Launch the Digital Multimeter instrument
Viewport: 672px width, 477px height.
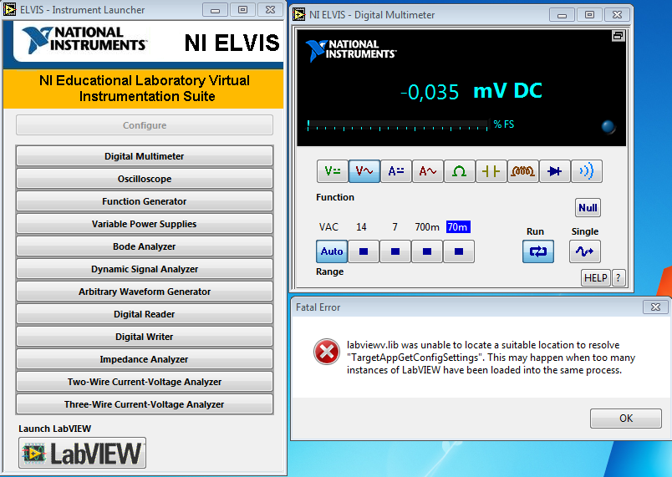(x=145, y=156)
